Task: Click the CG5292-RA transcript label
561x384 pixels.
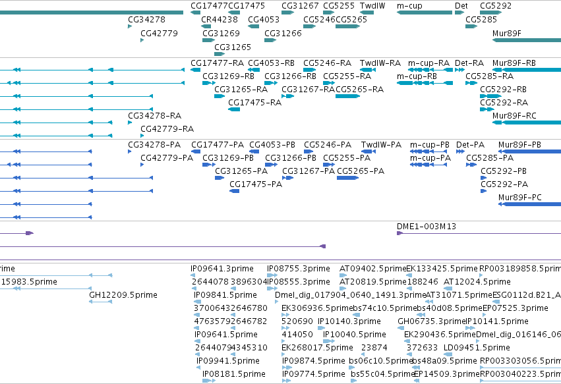Action: 504,103
